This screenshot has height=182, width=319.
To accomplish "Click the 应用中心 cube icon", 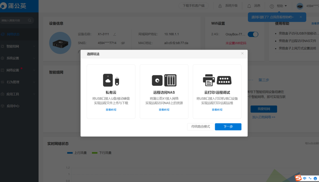I will pos(3,106).
